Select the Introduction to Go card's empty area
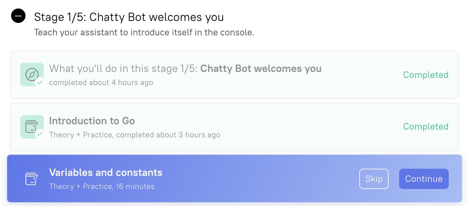 [x=310, y=127]
